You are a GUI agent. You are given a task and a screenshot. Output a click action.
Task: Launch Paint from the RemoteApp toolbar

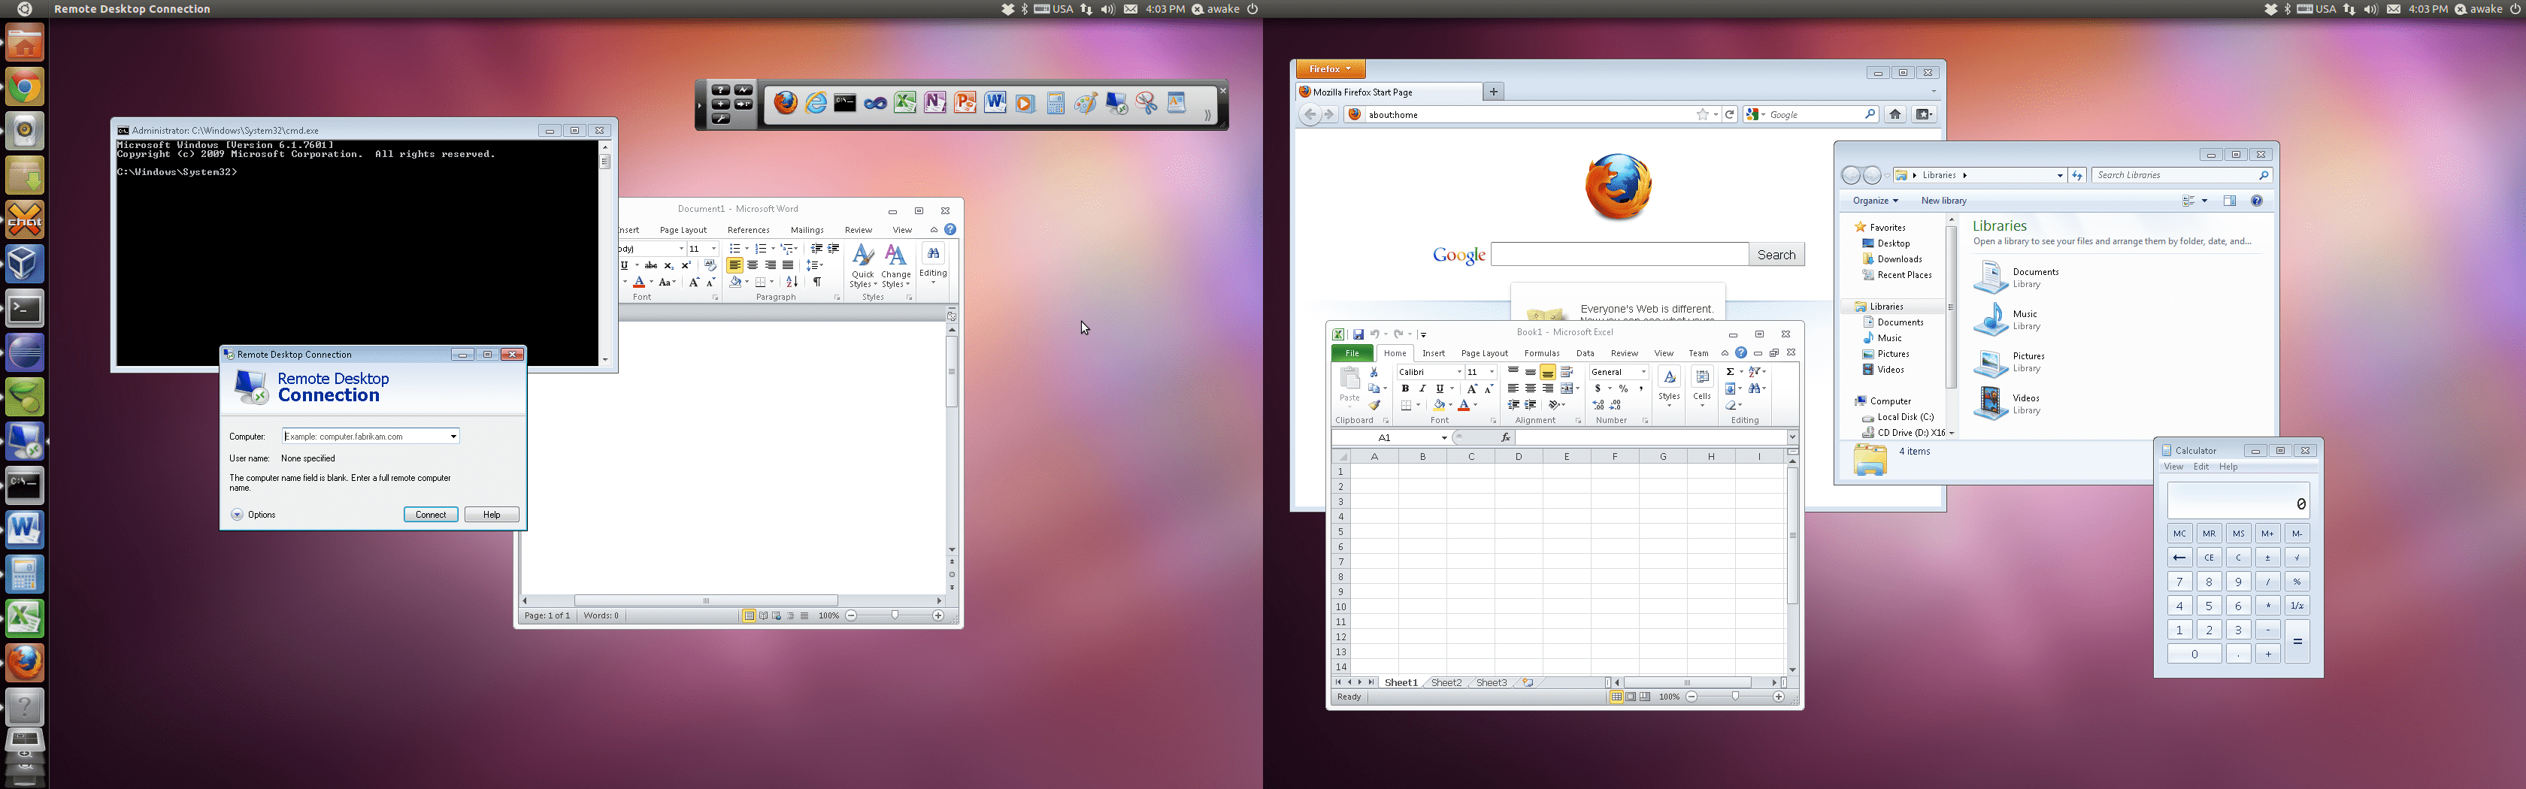pos(1086,103)
